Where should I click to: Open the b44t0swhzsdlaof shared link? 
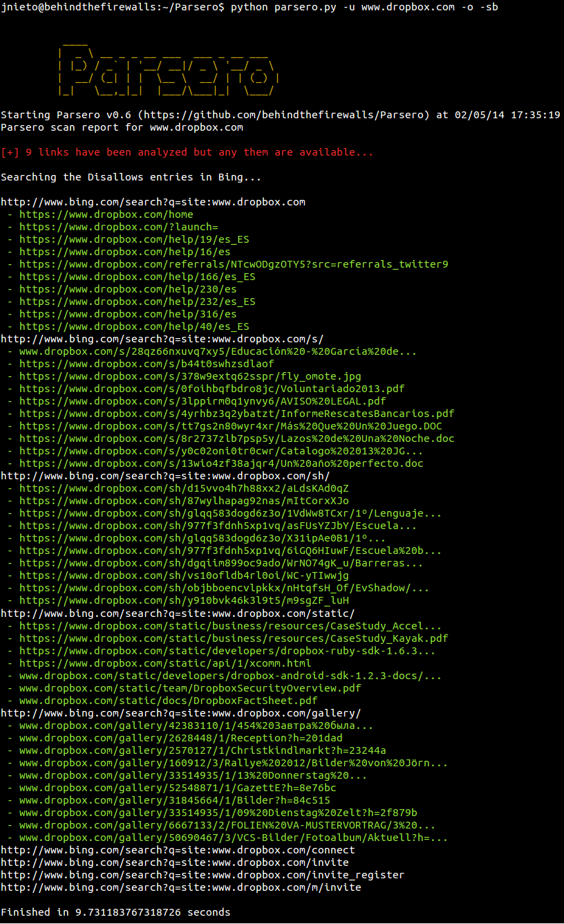click(x=147, y=364)
